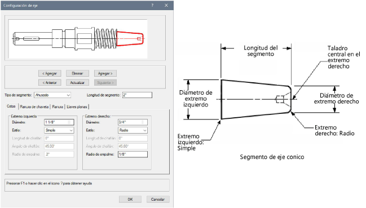Expand the left end Estilo dropdown
The height and width of the screenshot is (208, 366).
pyautogui.click(x=59, y=130)
